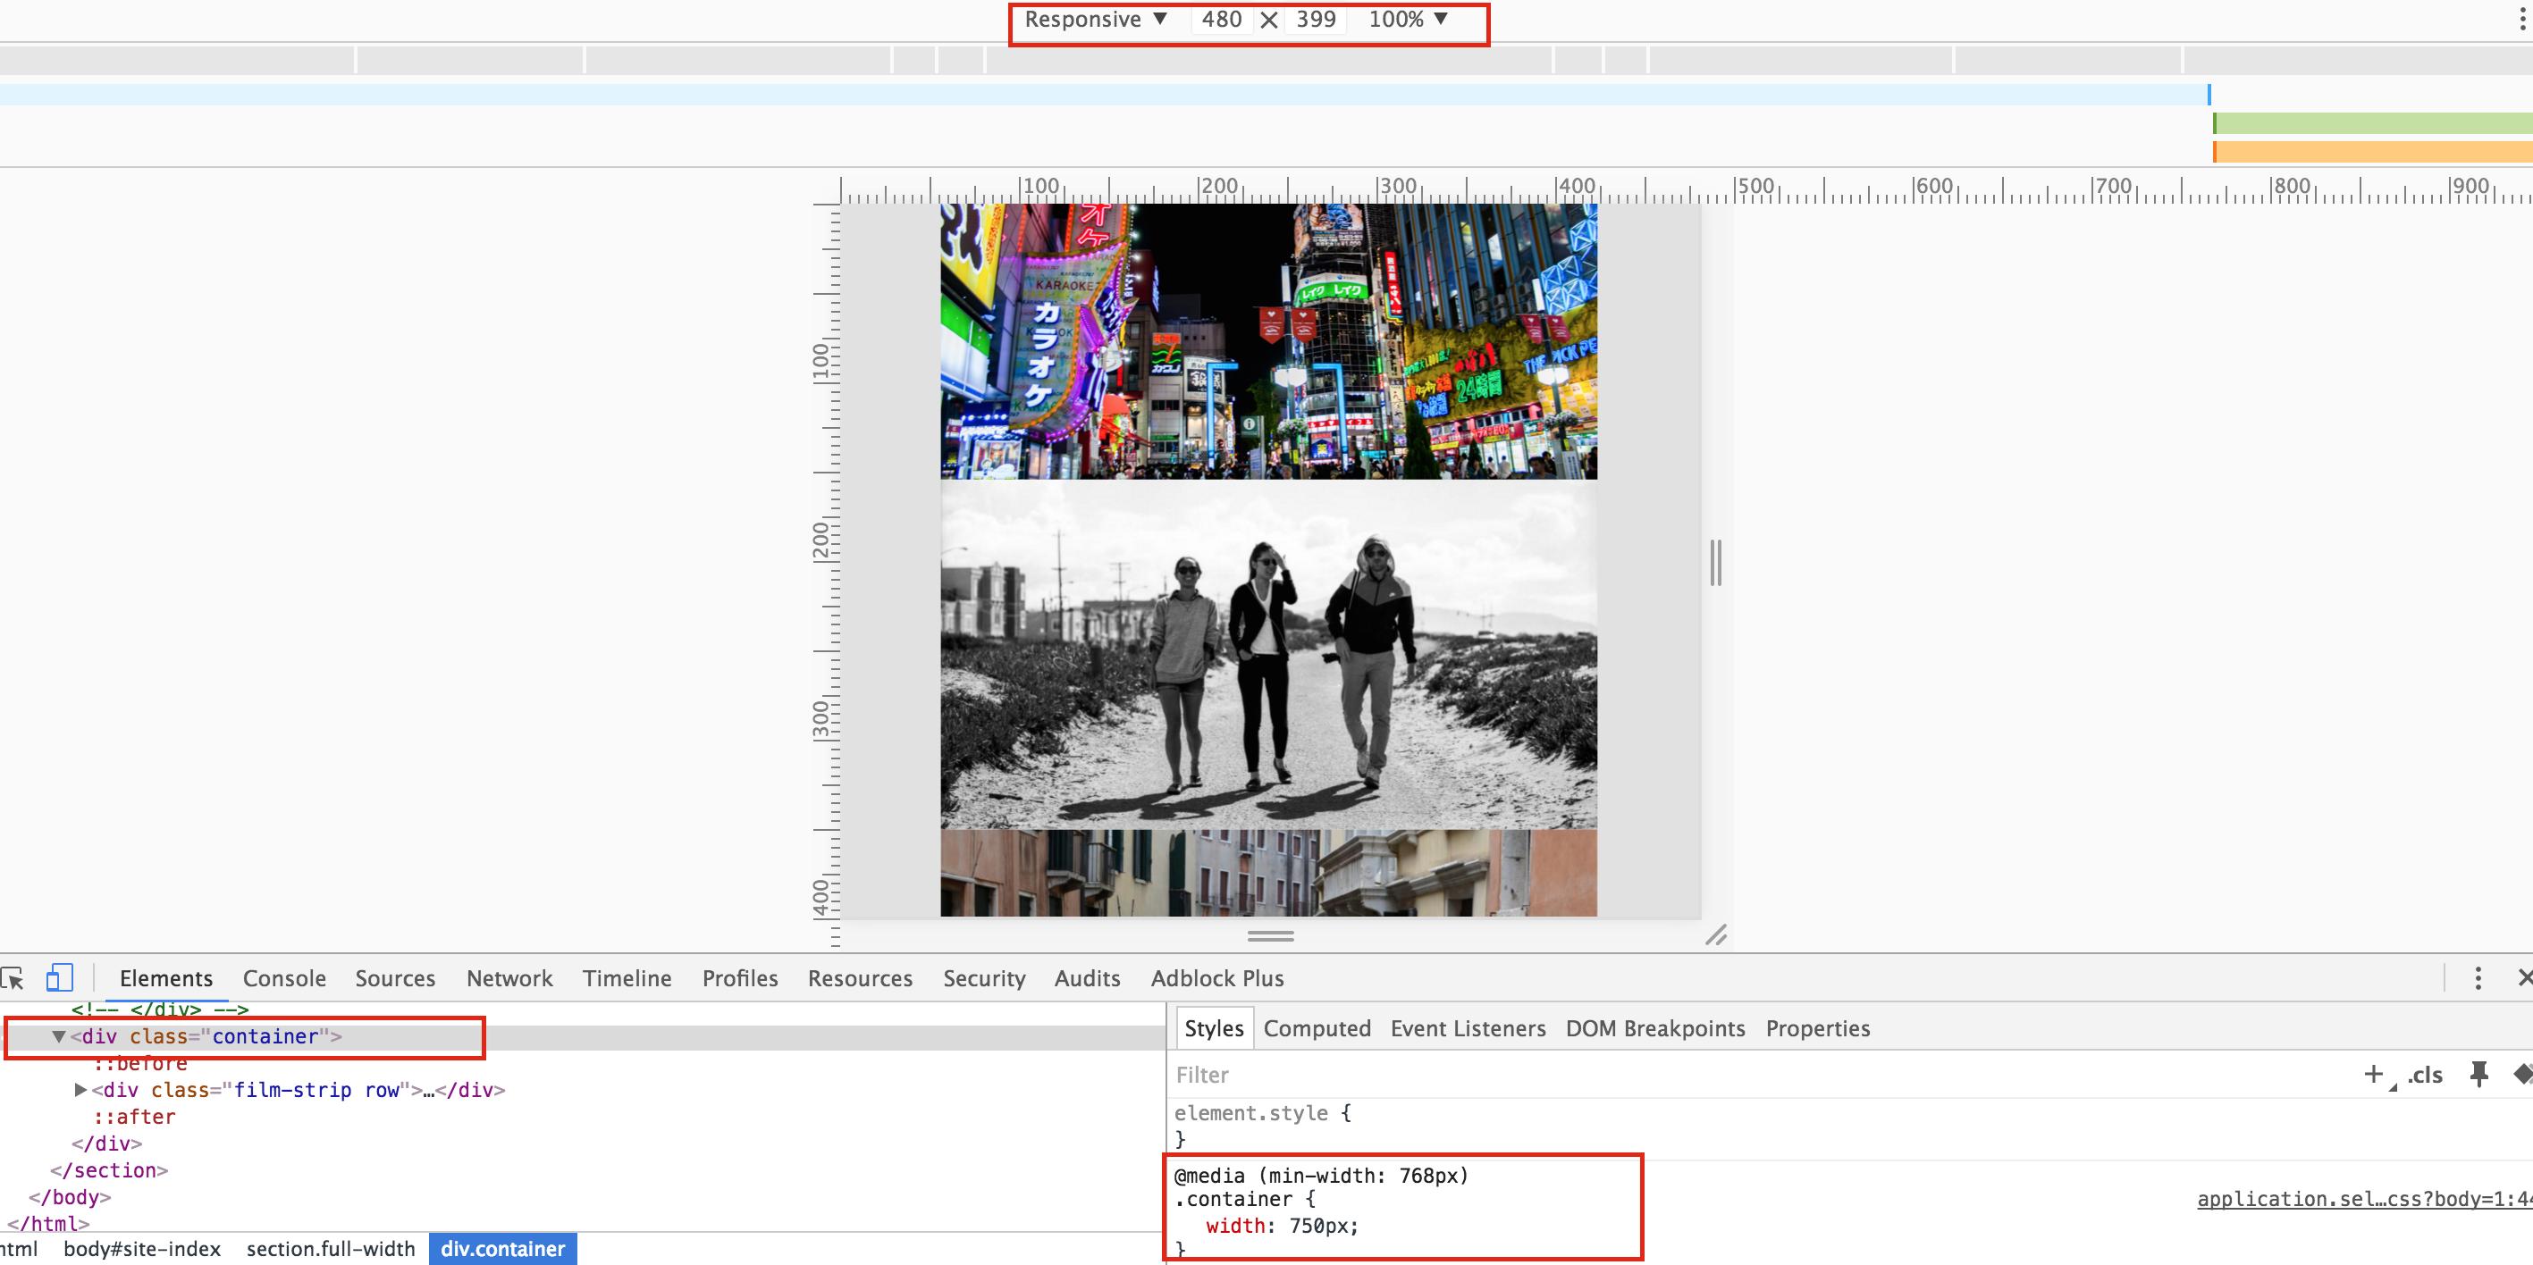This screenshot has height=1265, width=2533.
Task: Open the Computed styles tab
Action: click(x=1317, y=1028)
